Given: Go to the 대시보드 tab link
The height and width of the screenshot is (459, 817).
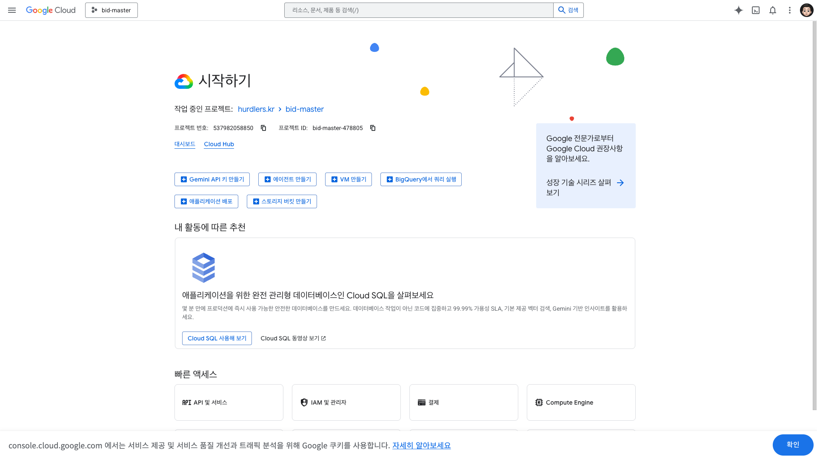Looking at the screenshot, I should click(185, 144).
